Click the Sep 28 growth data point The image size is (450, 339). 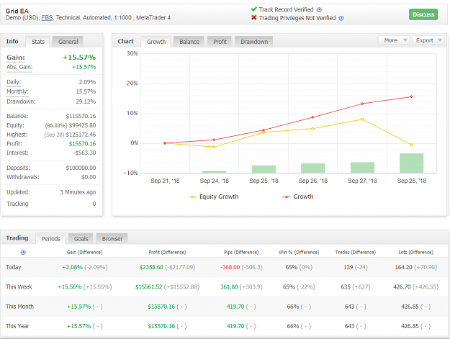[x=411, y=96]
